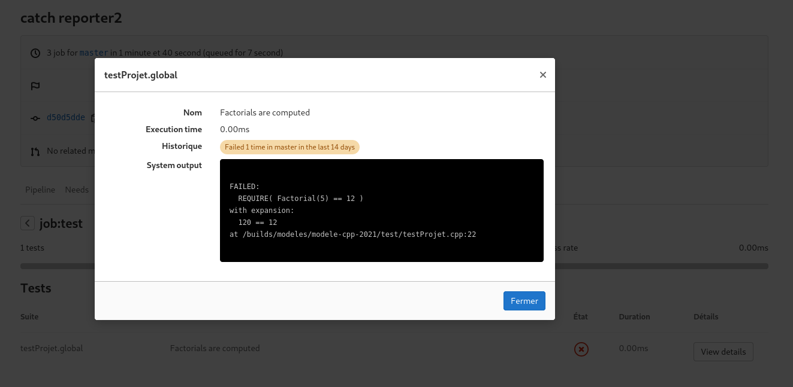Click 'Factorials are computed' in the Tests table row

point(215,348)
